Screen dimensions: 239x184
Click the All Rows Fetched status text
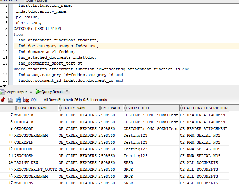click(x=75, y=100)
